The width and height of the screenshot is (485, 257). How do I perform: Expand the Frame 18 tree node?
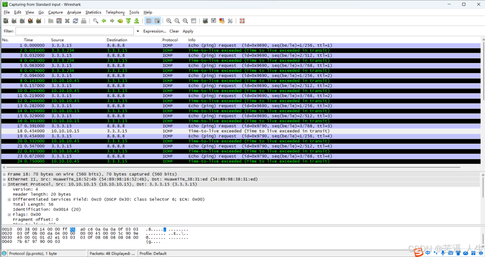pos(4,174)
